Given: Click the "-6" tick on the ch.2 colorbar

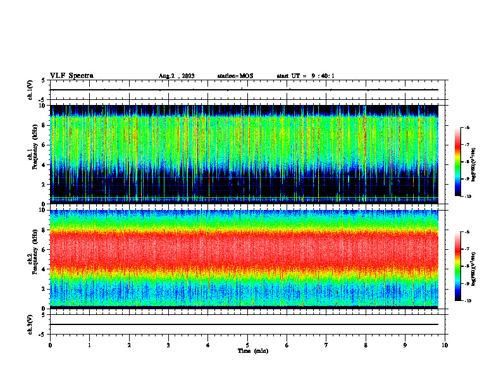Looking at the screenshot, I should point(467,232).
